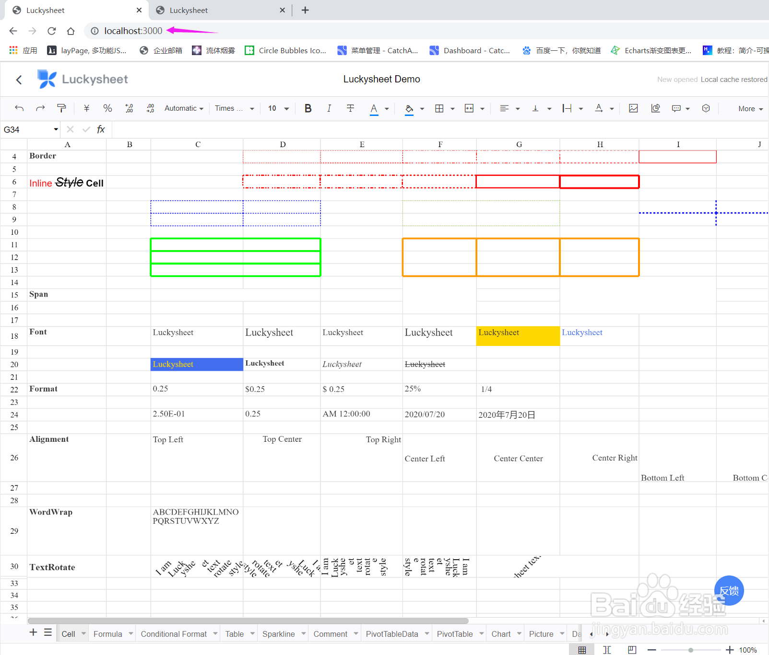Toggle Italic formatting
The image size is (769, 655).
pos(329,108)
